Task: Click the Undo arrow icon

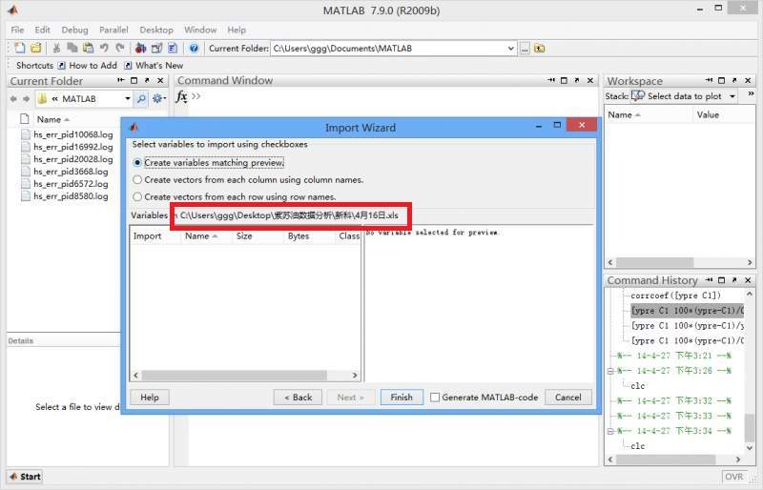Action: pos(104,48)
